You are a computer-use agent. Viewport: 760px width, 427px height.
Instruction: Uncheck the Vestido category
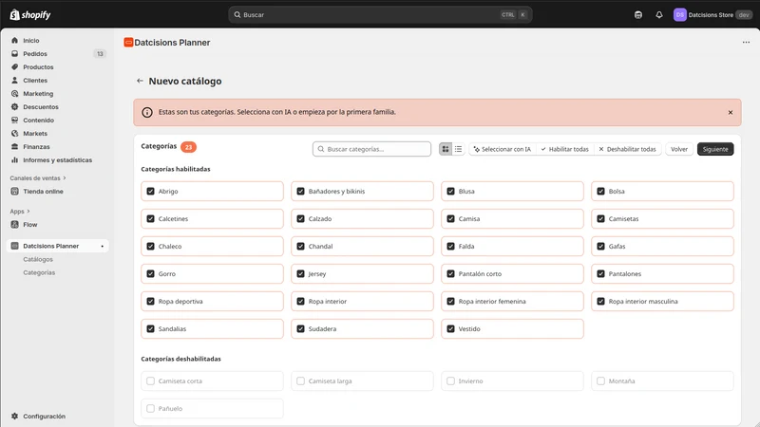click(x=450, y=328)
